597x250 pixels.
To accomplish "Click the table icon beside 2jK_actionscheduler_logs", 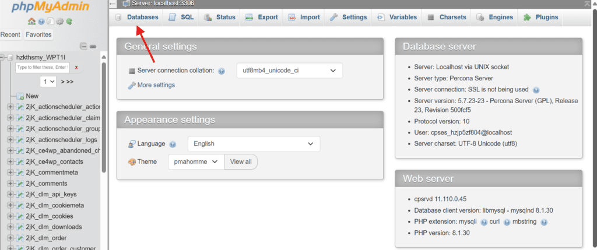I will click(20, 140).
